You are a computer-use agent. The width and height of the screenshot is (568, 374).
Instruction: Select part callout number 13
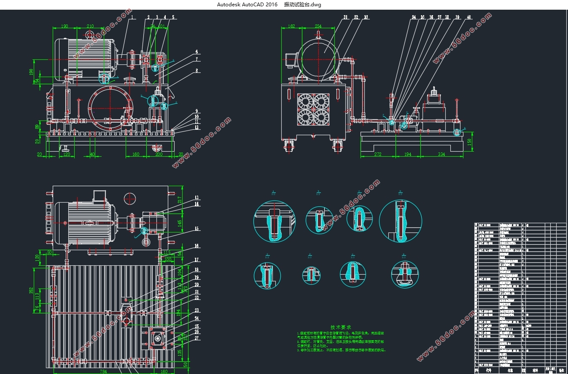coord(197,198)
